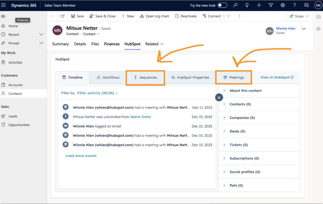Open Activities in the sidebar

[x=15, y=62]
